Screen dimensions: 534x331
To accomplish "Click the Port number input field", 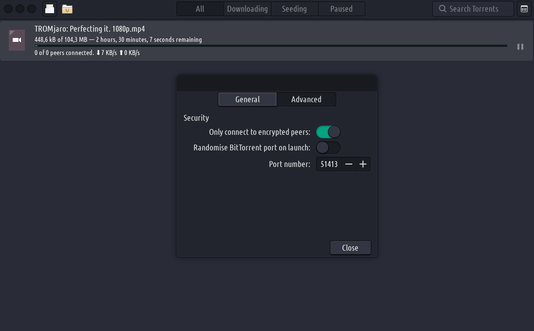I will 329,164.
